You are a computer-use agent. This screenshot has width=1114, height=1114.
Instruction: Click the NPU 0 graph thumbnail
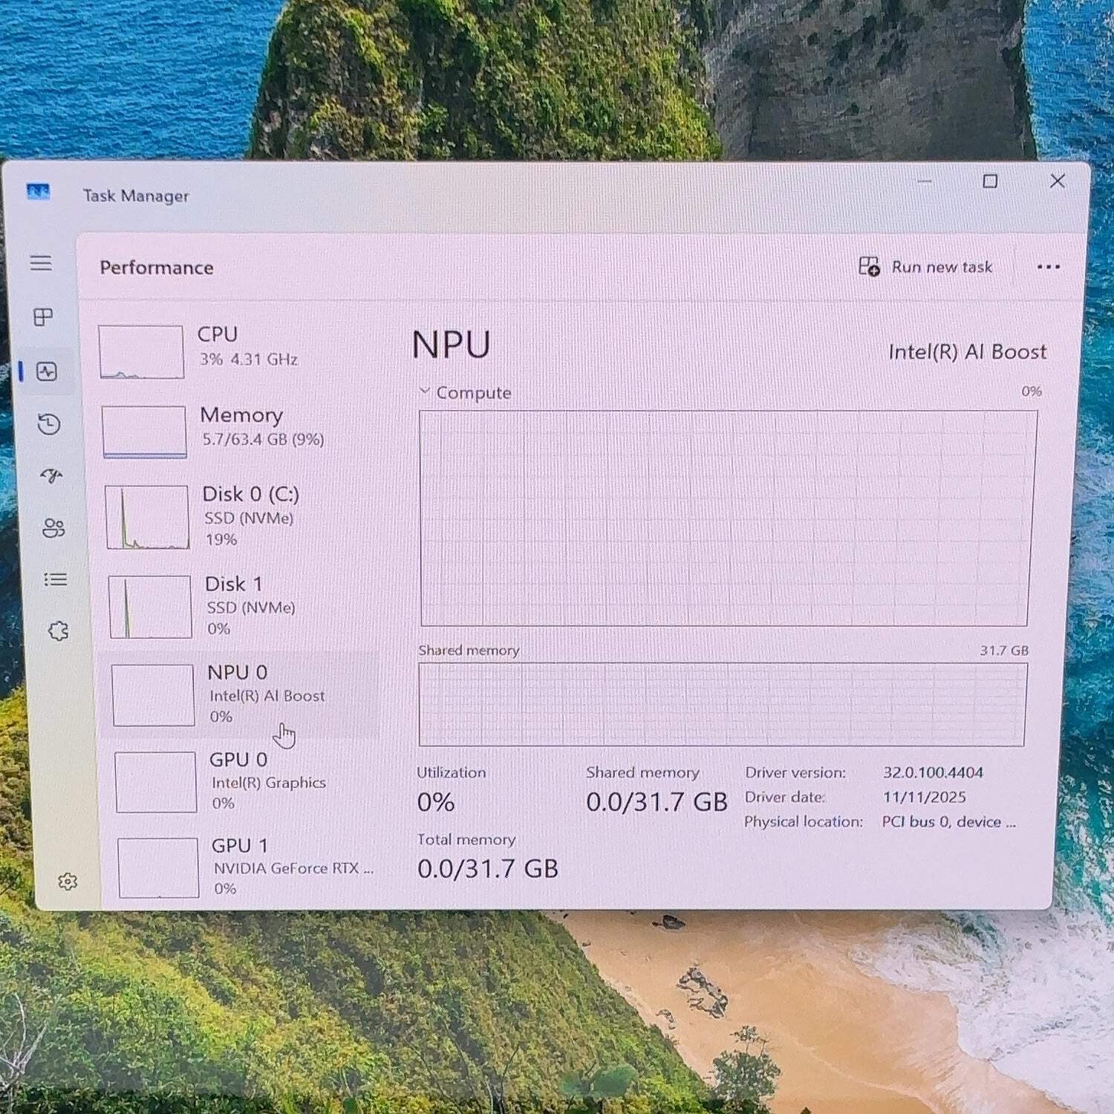click(153, 695)
